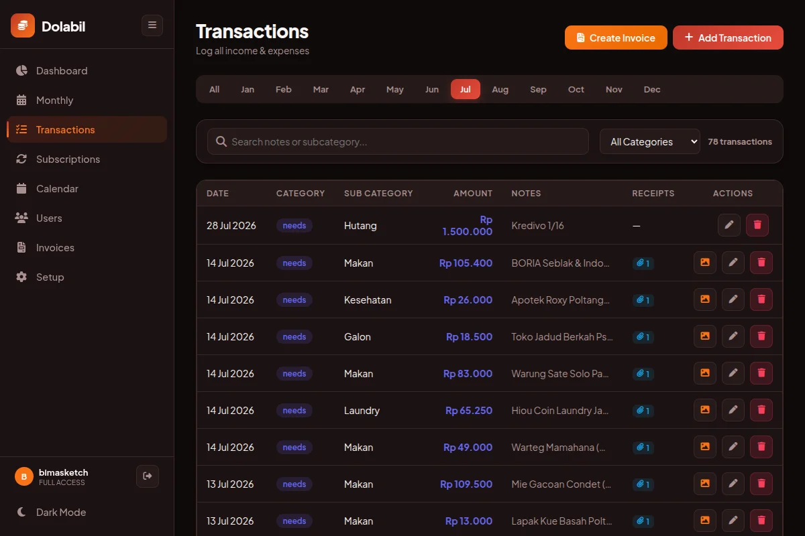Click Create Invoice button

click(616, 38)
